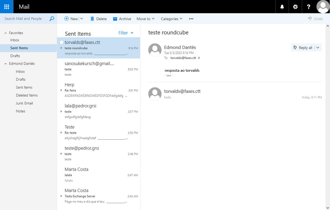This screenshot has height=210, width=330.
Task: Tick the checkbox on torvalds@faxes.ctt message
Action: [62, 42]
